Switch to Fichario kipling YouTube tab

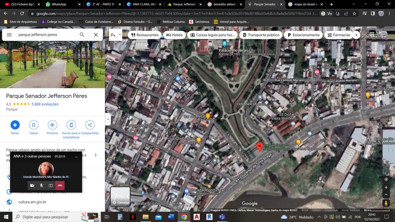point(23,4)
